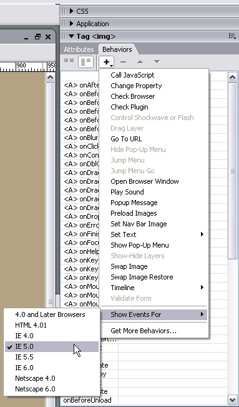Move behavior down with down arrow

pyautogui.click(x=157, y=62)
